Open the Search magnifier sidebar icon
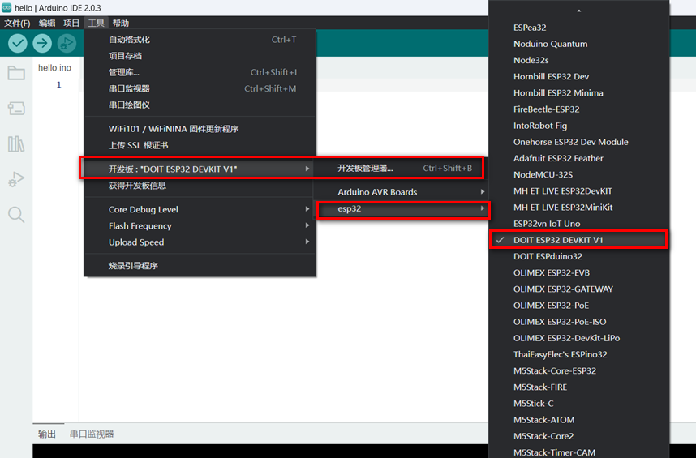Screen dimensions: 696x458 point(16,215)
